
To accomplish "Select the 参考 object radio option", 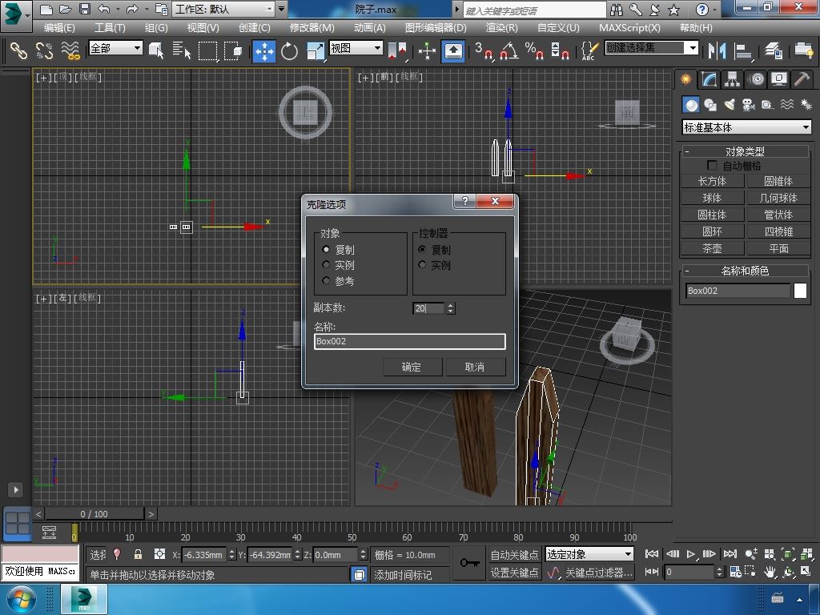I will click(x=326, y=281).
